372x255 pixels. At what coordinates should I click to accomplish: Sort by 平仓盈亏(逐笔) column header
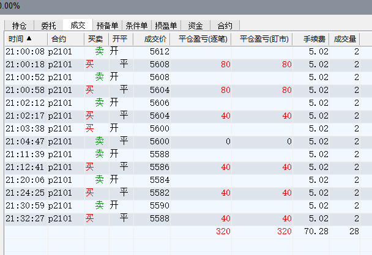pyautogui.click(x=201, y=39)
